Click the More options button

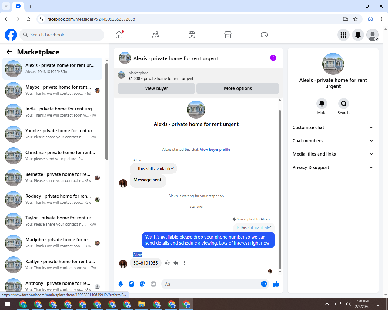[x=238, y=88]
